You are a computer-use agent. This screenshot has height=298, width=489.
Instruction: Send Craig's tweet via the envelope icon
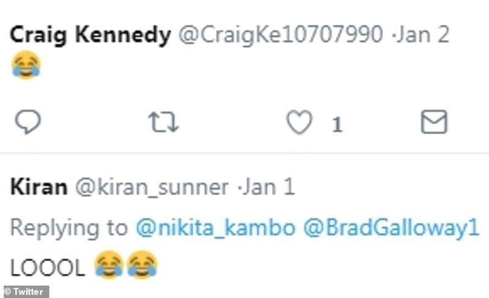click(x=434, y=123)
